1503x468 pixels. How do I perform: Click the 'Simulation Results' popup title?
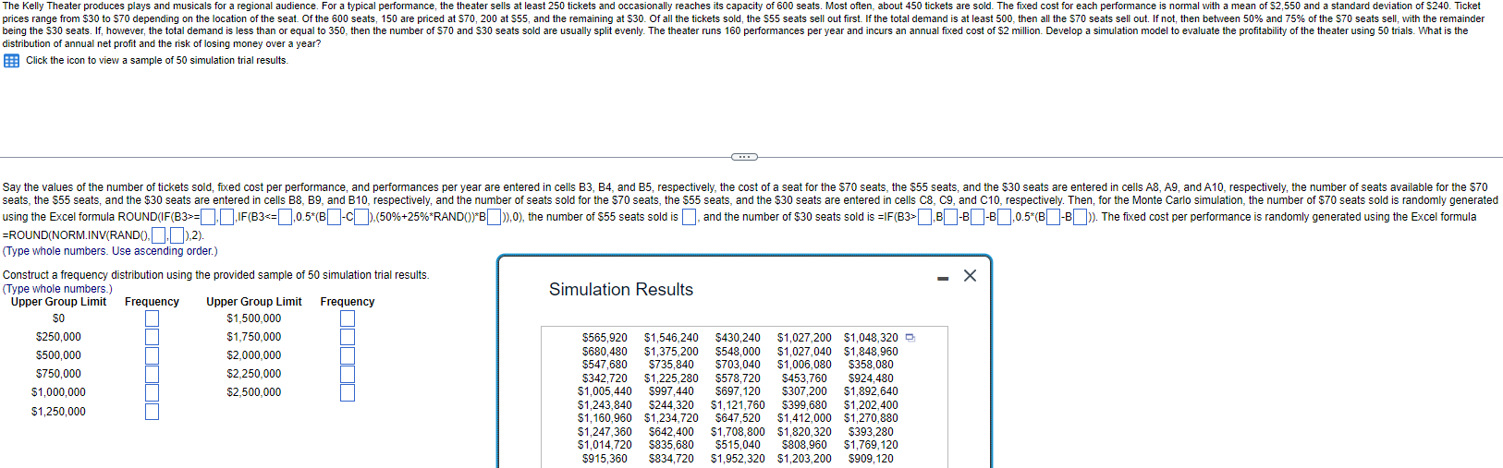[621, 290]
